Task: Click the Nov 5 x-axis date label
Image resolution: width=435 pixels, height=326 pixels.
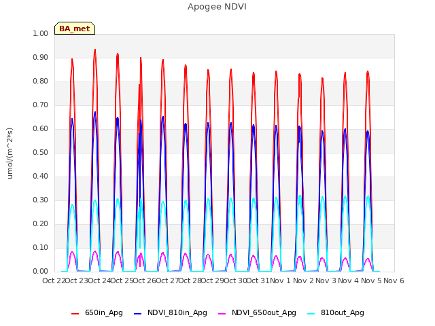Action: click(x=371, y=280)
